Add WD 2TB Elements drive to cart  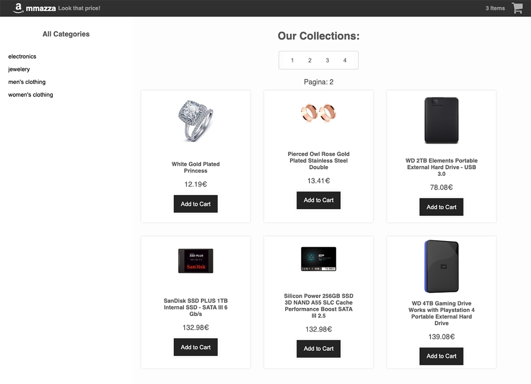(x=441, y=207)
